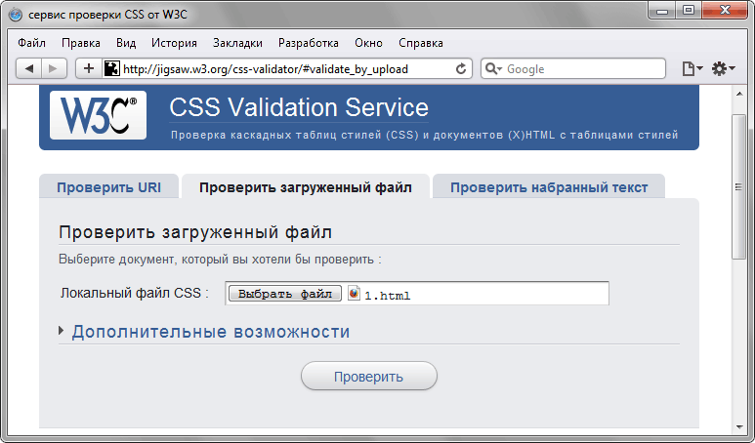Click the W3C logo
755x443 pixels.
click(x=98, y=115)
